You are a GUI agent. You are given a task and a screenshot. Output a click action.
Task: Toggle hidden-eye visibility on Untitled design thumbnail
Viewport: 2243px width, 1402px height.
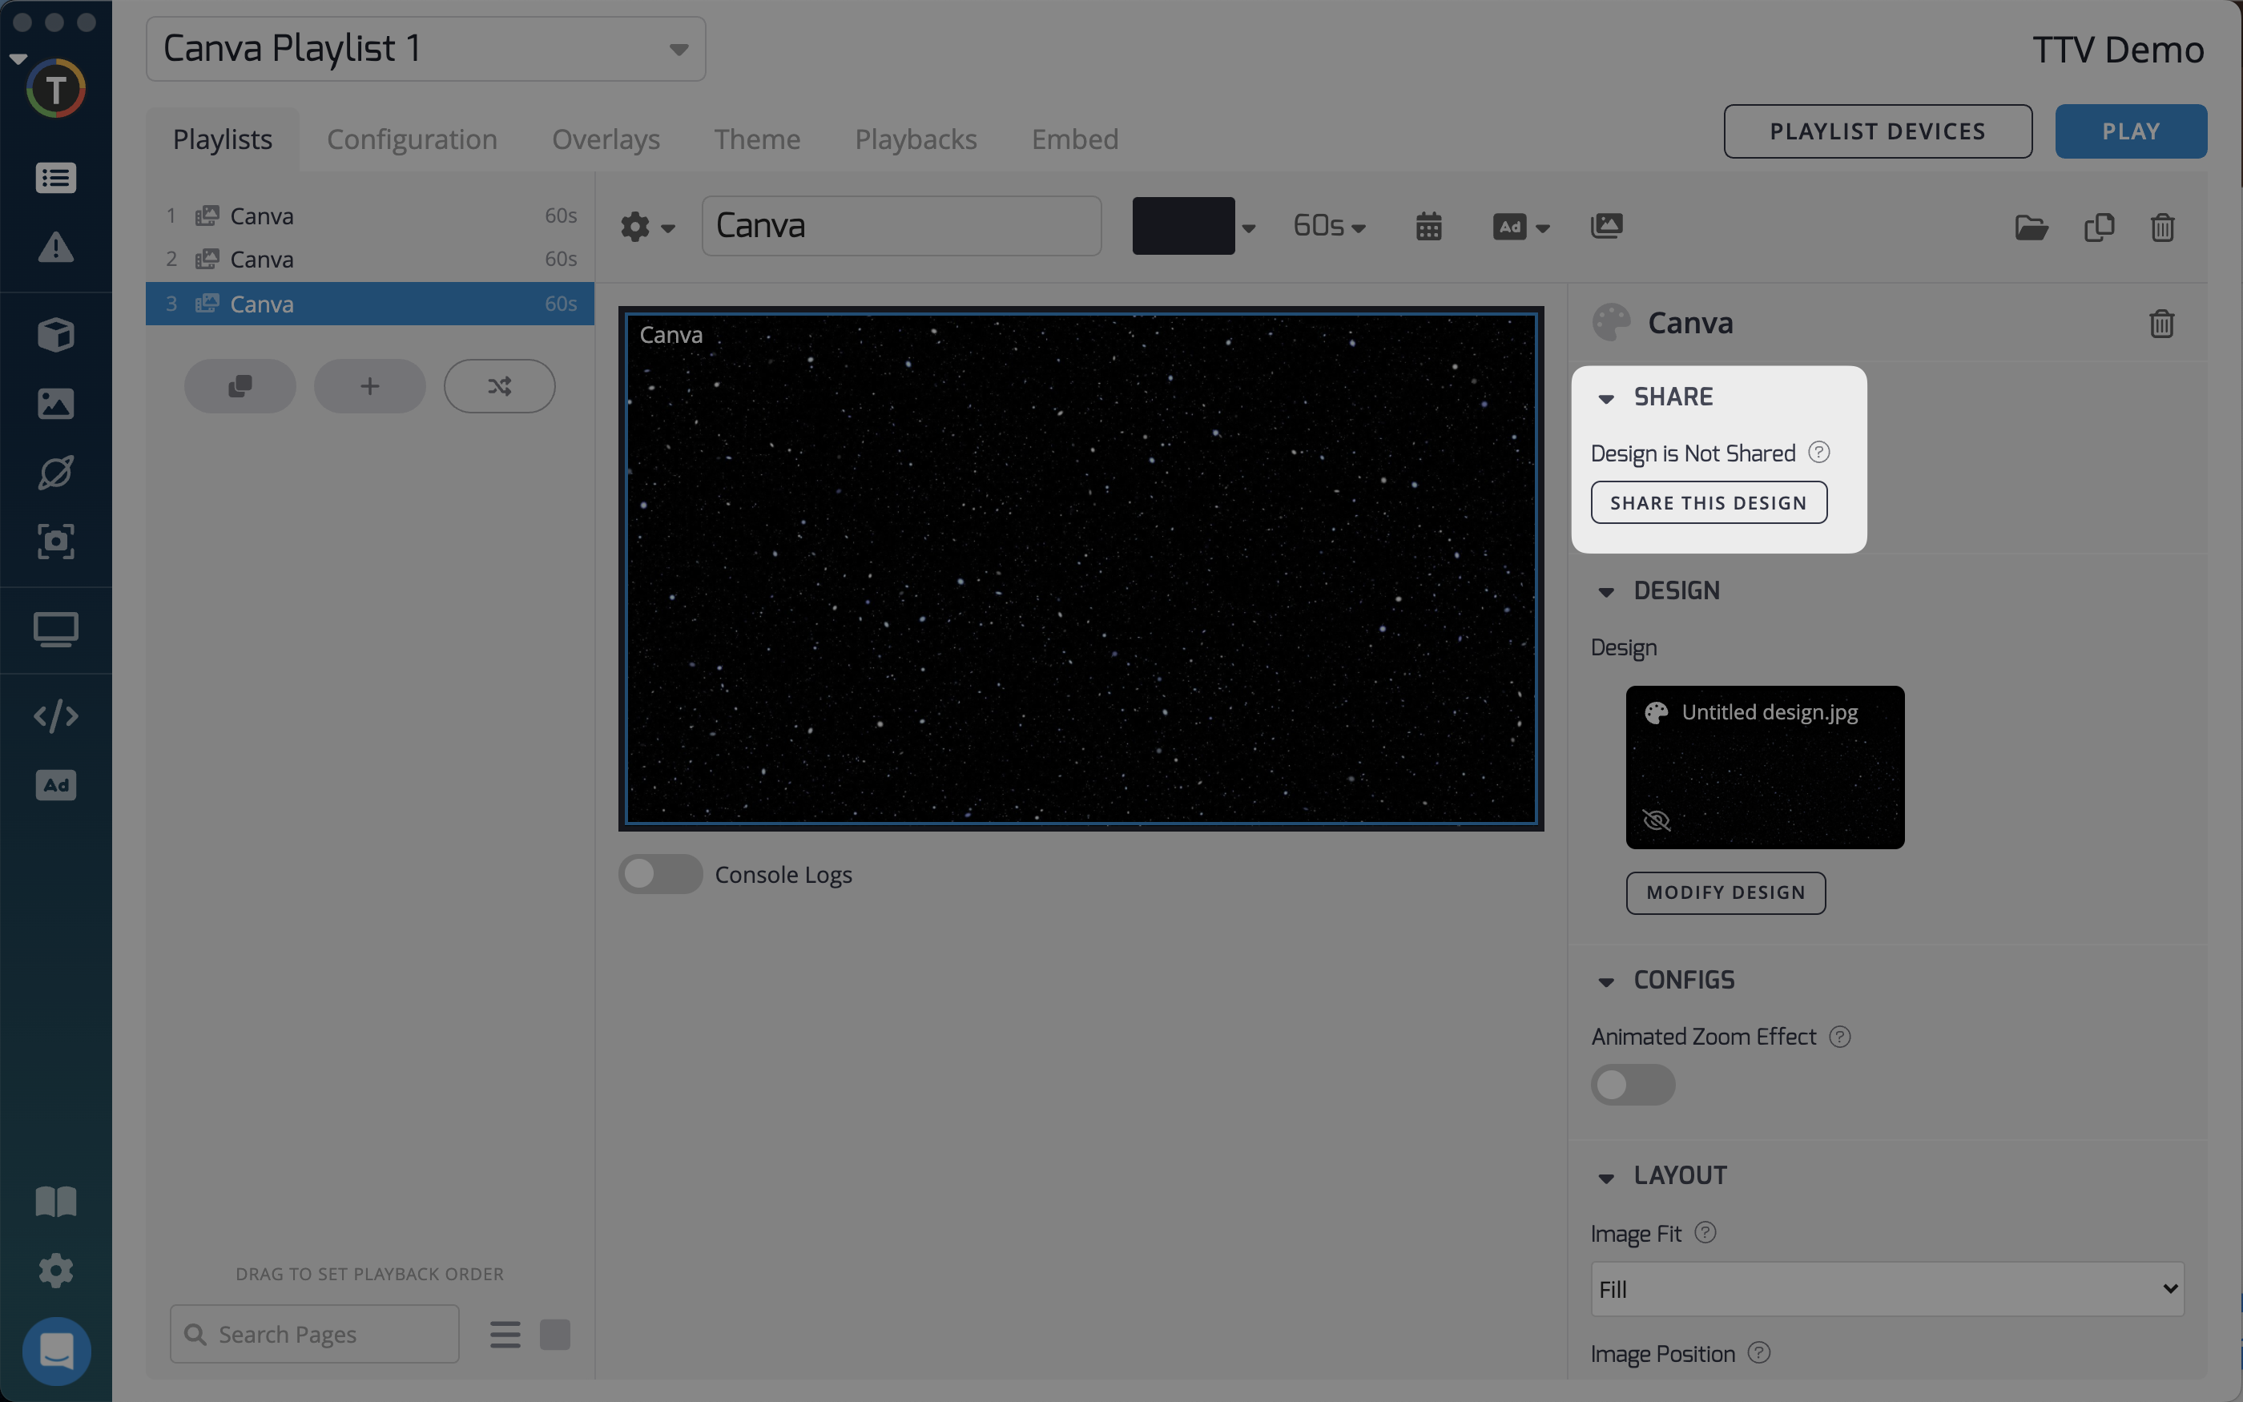click(1657, 820)
